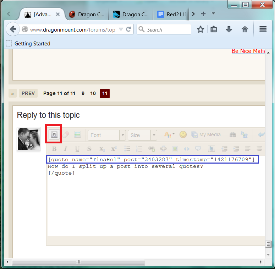275x269 pixels.
Task: Click the eraser remove-format icon
Action: coord(66,135)
